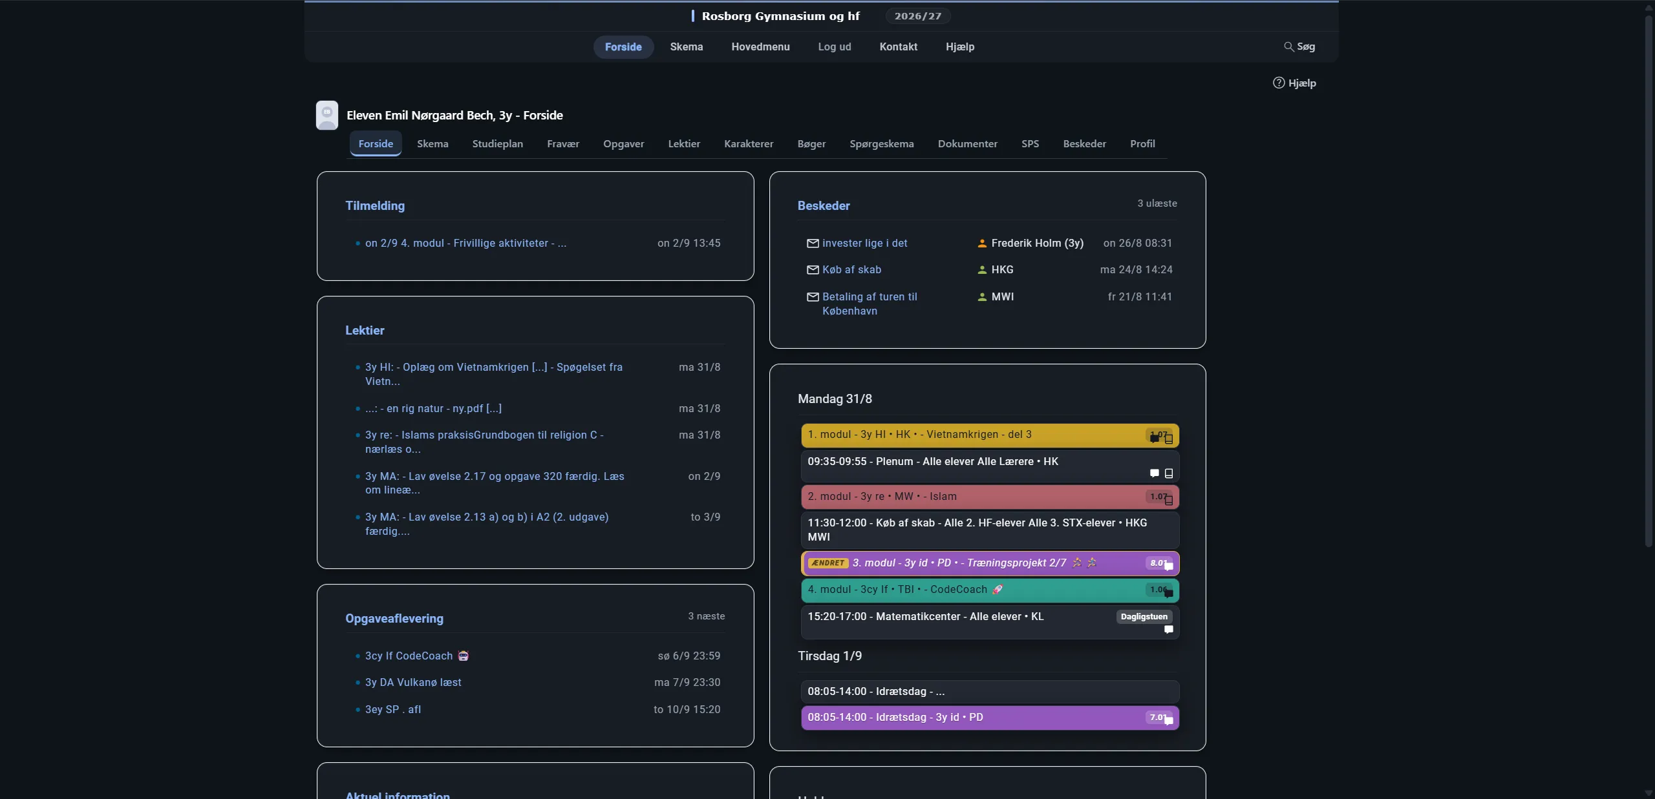Screen dimensions: 1655x799
Task: Click note bubble icon on CodeCoach module
Action: pos(1169,594)
